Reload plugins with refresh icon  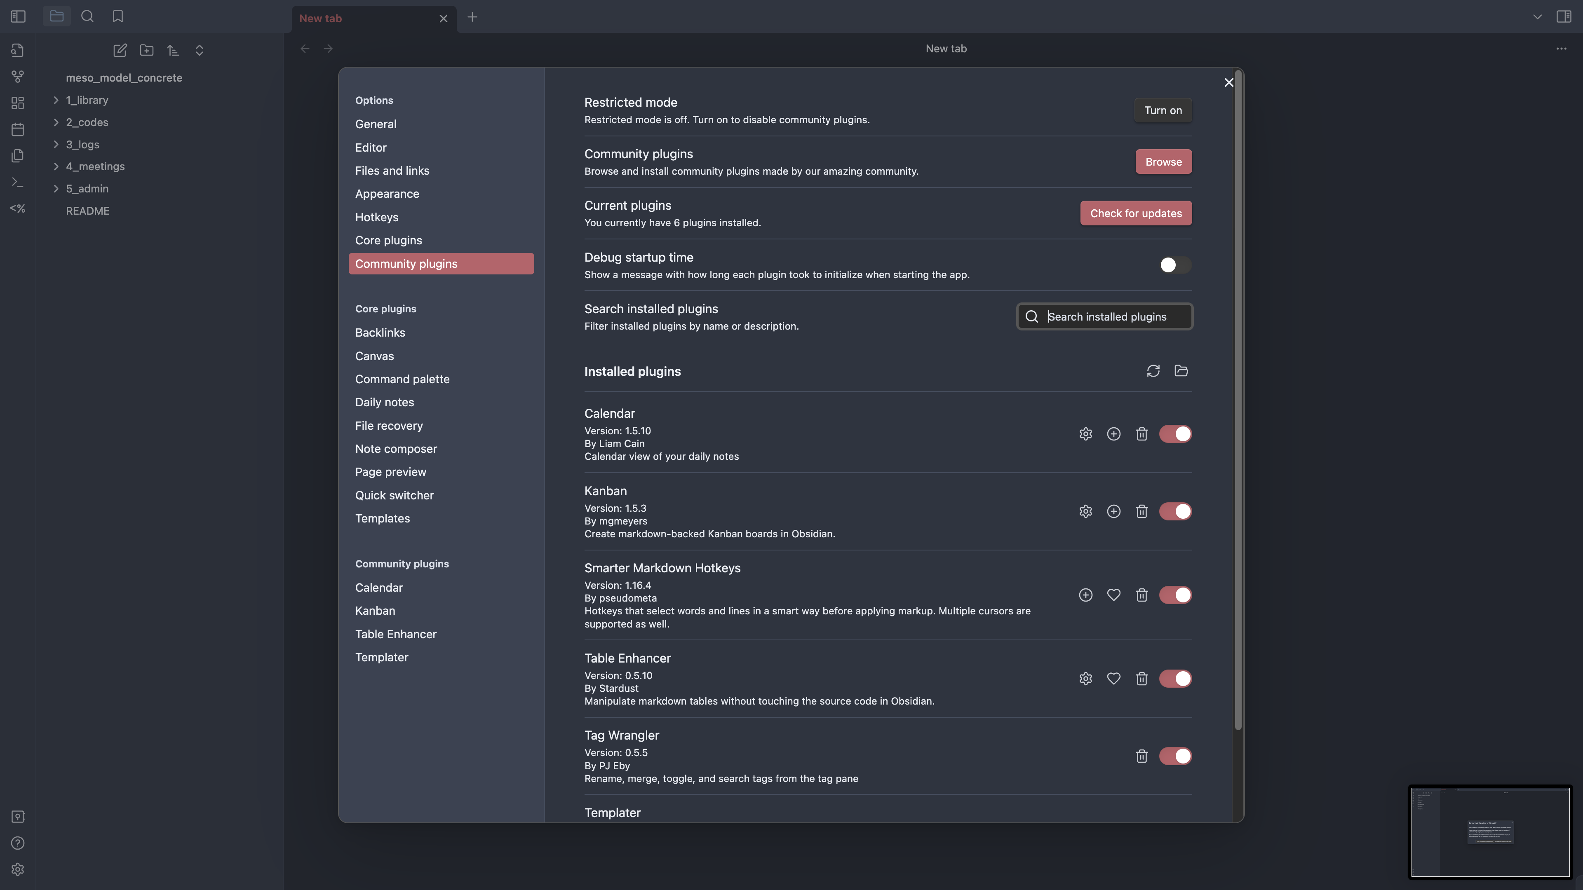[x=1153, y=371]
